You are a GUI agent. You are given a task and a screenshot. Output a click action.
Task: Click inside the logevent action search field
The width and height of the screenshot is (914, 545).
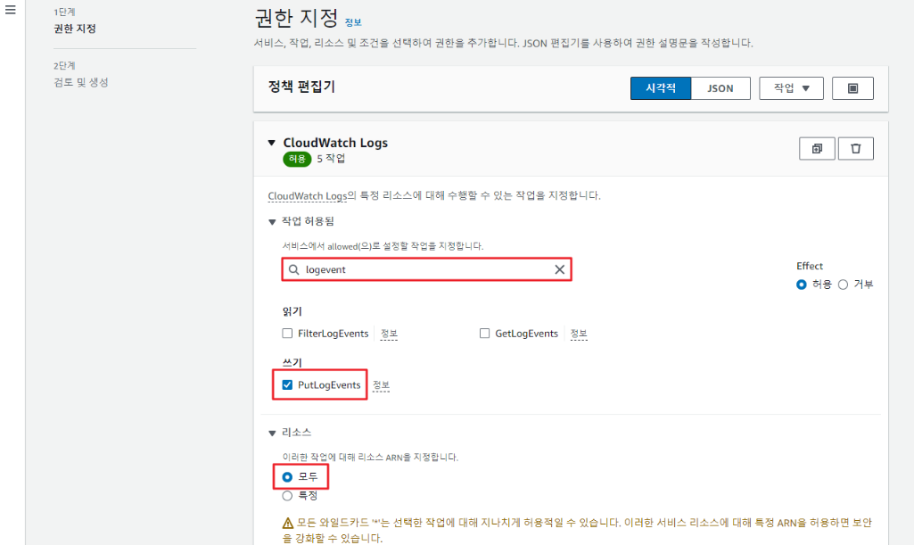(x=426, y=269)
